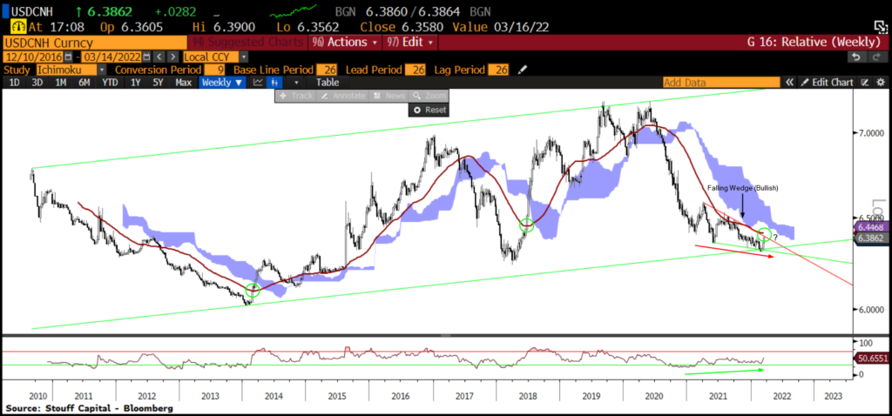Image resolution: width=892 pixels, height=416 pixels.
Task: Open the News overlay tool
Action: click(389, 96)
